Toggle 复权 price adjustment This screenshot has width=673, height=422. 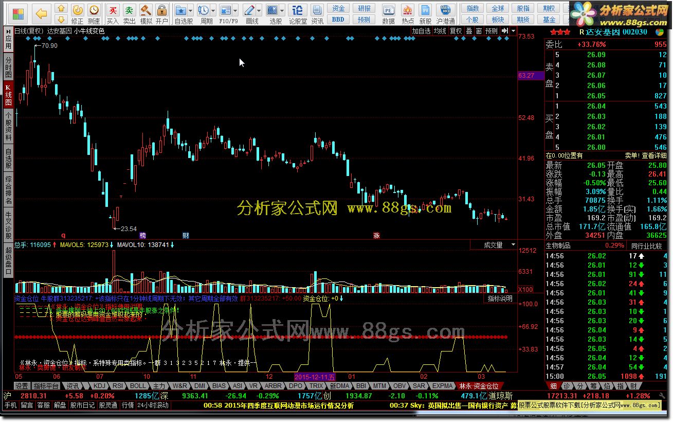coord(456,31)
